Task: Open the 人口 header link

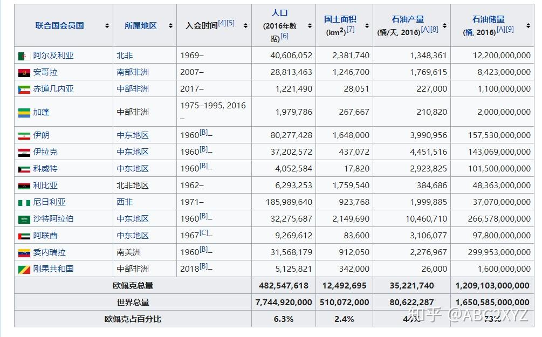Action: coord(280,13)
